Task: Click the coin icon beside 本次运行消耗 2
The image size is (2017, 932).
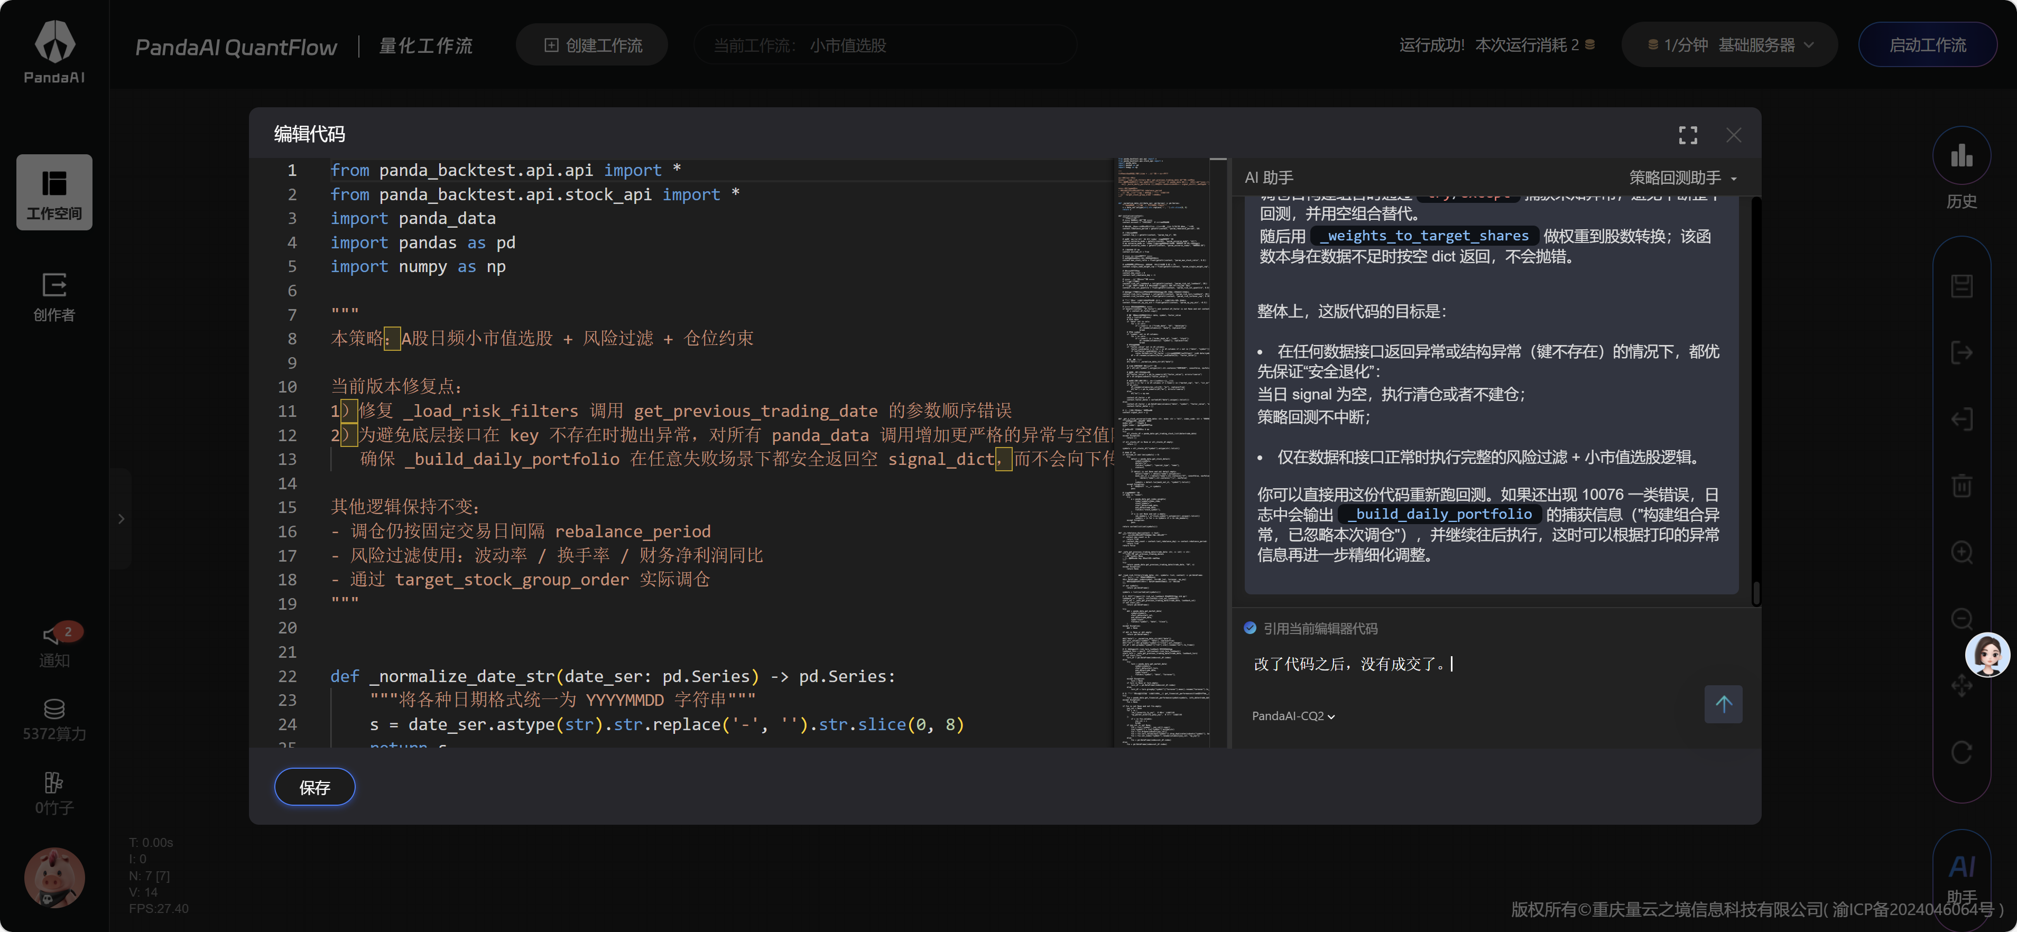Action: pos(1589,45)
